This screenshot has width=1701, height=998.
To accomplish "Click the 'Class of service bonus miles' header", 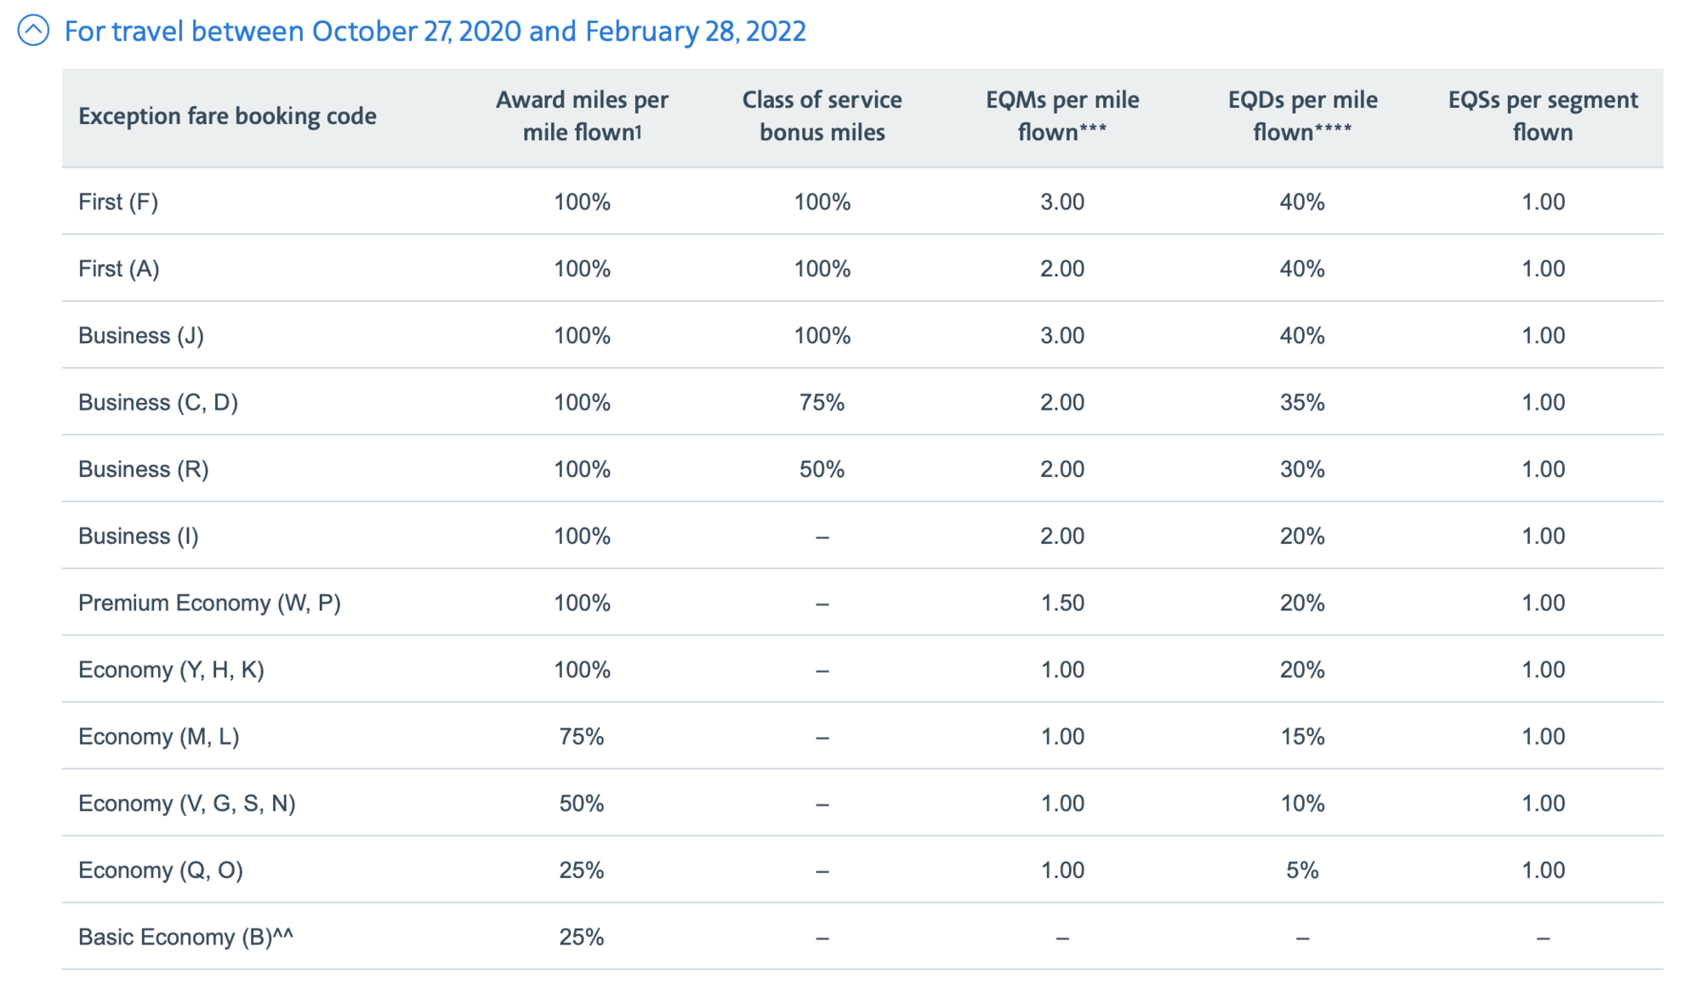I will pos(822,116).
